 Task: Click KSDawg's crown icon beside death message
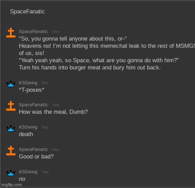[x=11, y=128]
